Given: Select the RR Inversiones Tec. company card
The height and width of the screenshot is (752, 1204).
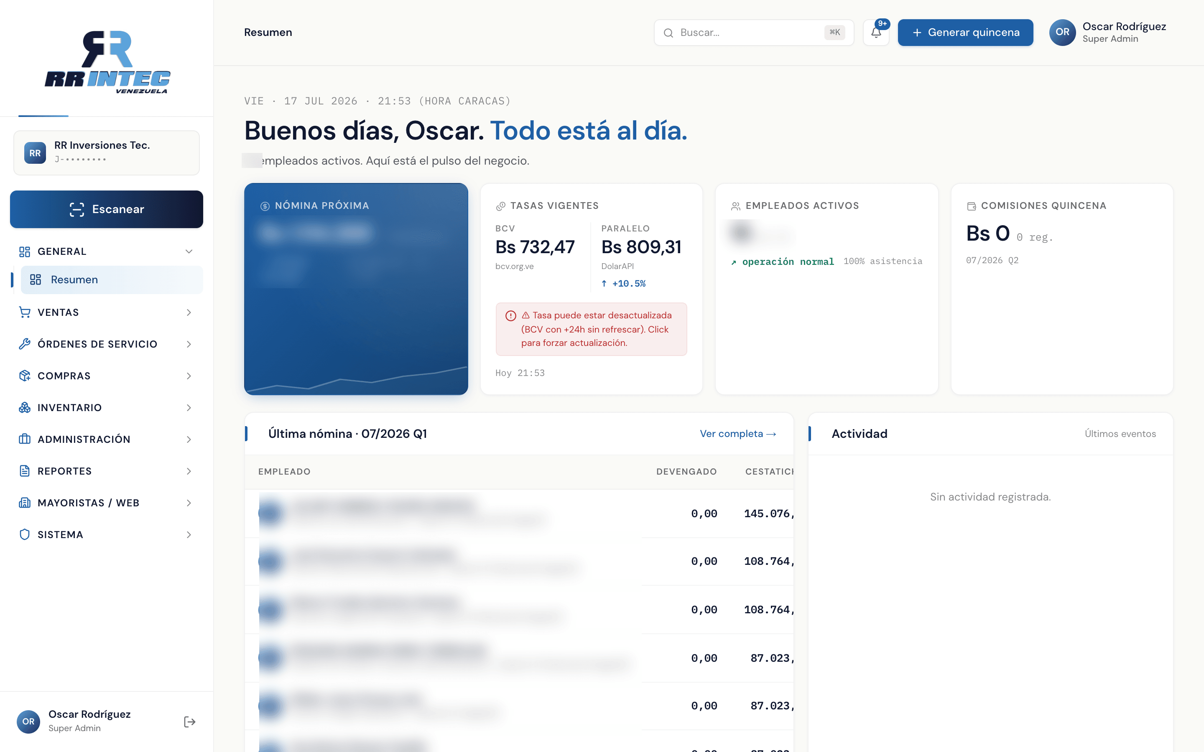Looking at the screenshot, I should tap(107, 153).
